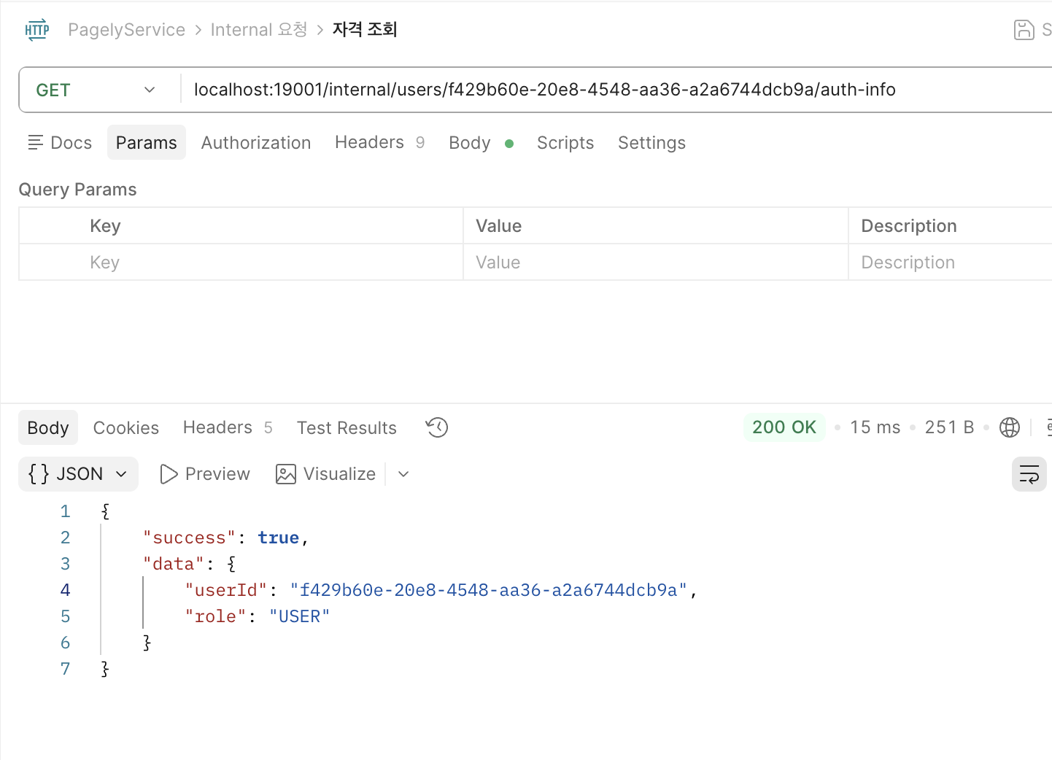
Task: Open the response history clock icon
Action: (x=437, y=427)
